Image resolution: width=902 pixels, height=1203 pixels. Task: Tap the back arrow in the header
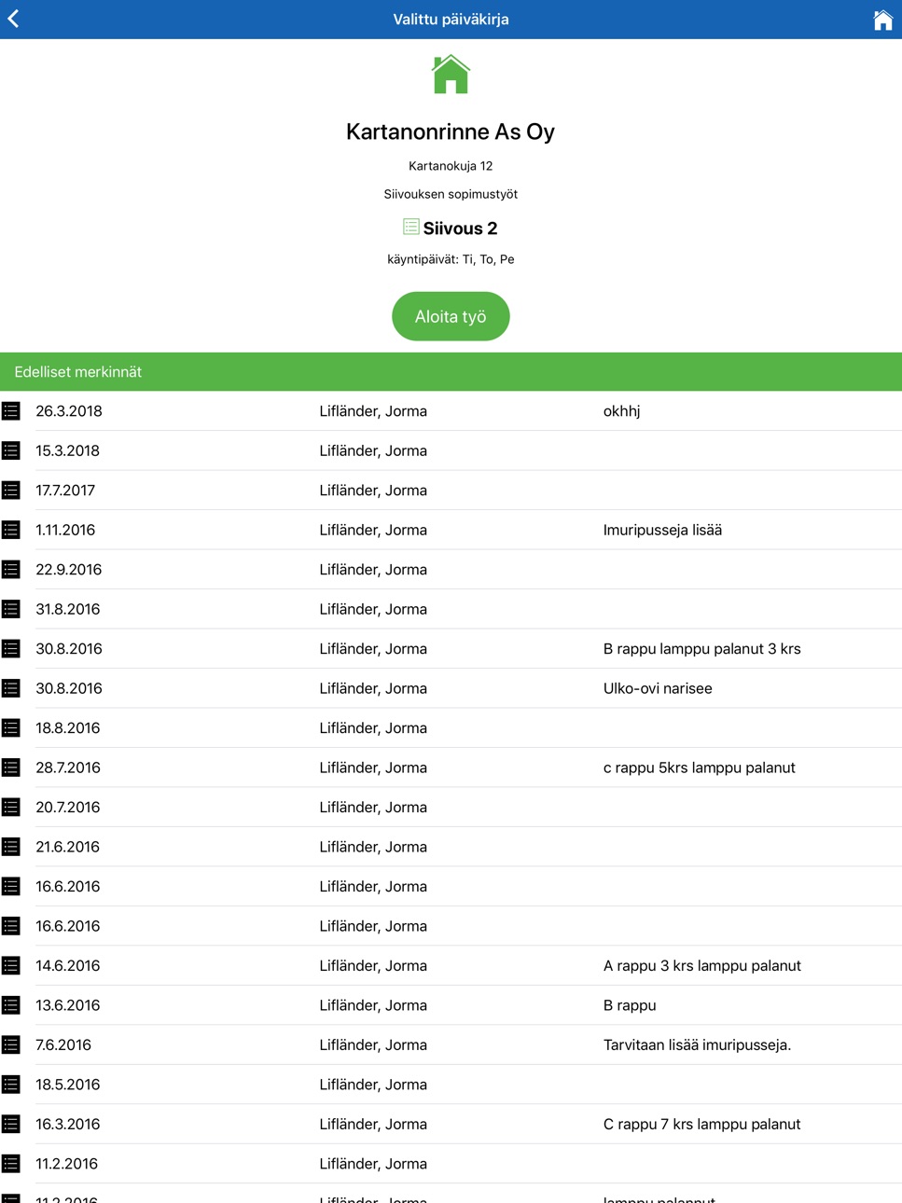point(13,19)
